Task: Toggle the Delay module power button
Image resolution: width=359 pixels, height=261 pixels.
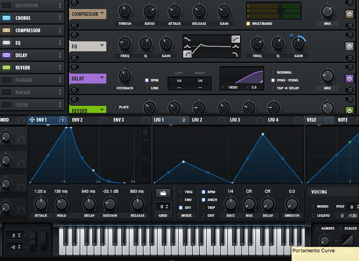Action: pyautogui.click(x=349, y=78)
